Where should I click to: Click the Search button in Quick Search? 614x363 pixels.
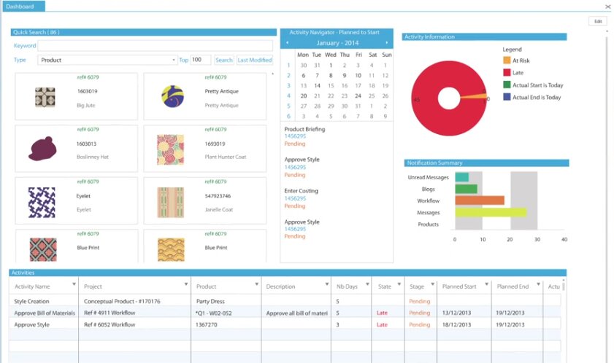[224, 60]
